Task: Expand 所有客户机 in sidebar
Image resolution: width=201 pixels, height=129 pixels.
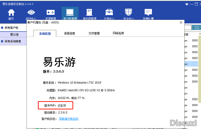Action: [2, 28]
